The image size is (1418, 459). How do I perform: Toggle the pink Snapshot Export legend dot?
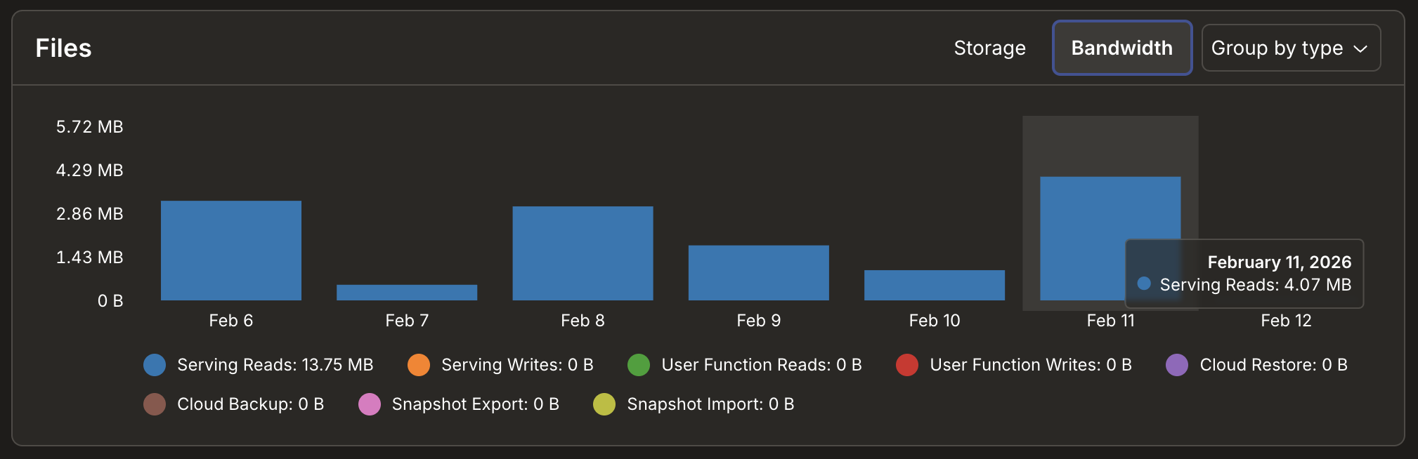pyautogui.click(x=370, y=404)
